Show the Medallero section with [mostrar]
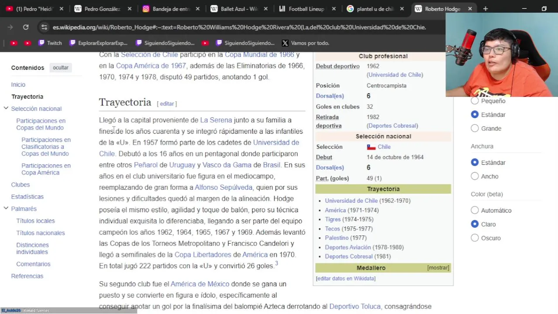Viewport: 558px width, 314px height. point(438,268)
